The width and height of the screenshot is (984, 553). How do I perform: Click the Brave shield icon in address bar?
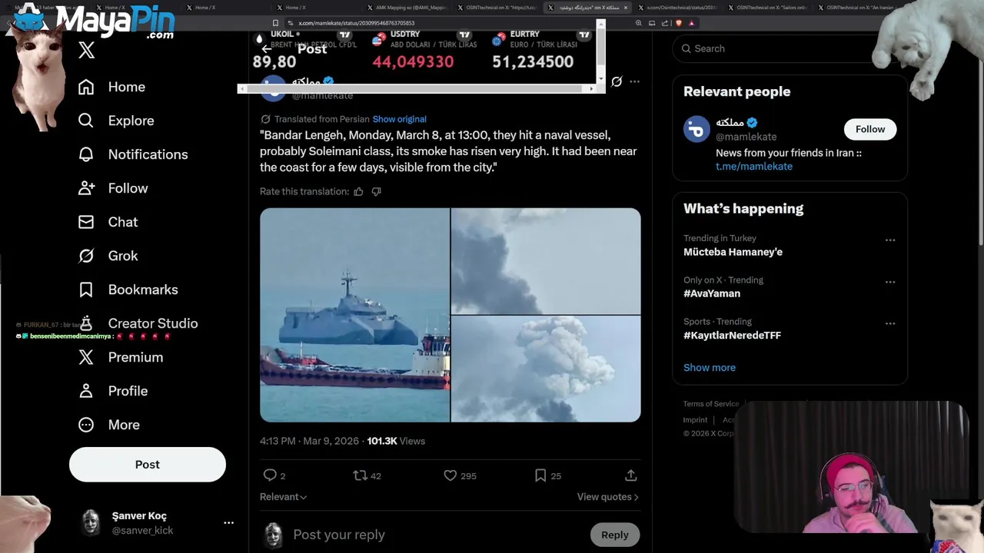678,23
